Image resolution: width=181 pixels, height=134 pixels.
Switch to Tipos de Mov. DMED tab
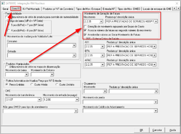[129, 9]
